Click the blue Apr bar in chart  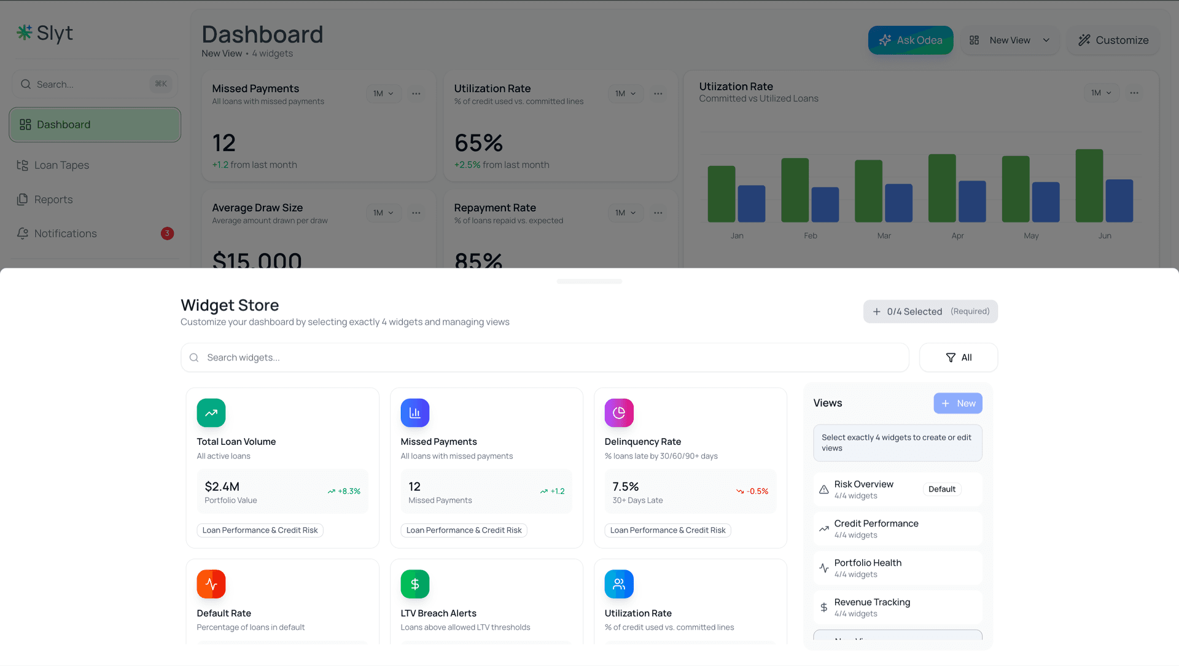(x=972, y=202)
